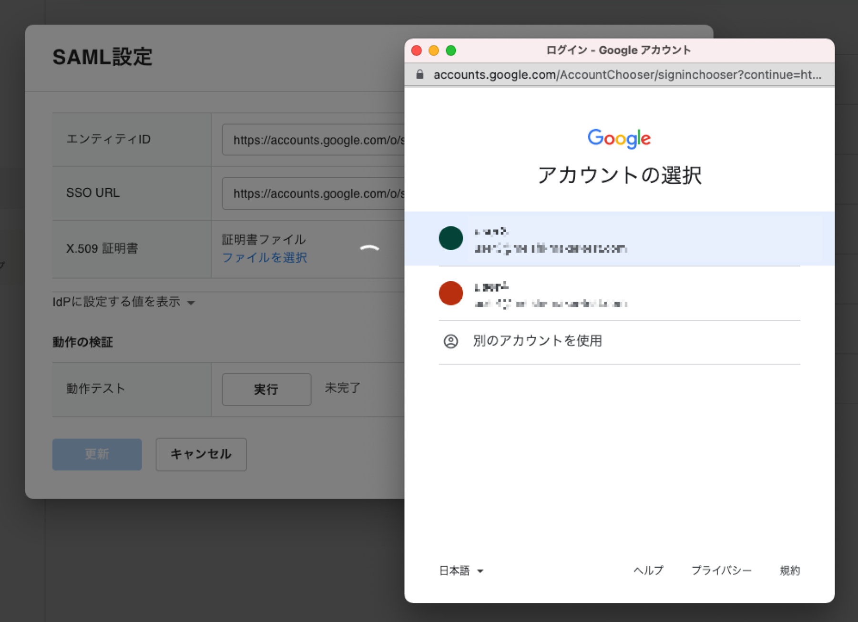Select the green-avatar Google account
This screenshot has height=622, width=858.
tap(619, 239)
